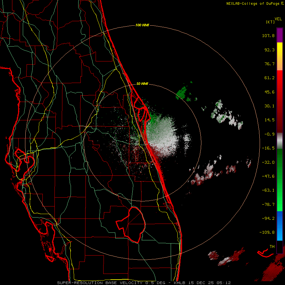285x285 pixels.
Task: Click the 45.6 value on velocity scale
Action: tap(269, 92)
